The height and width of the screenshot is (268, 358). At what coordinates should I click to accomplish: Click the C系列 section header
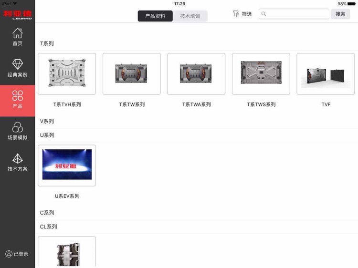[47, 213]
